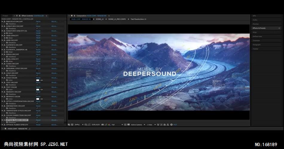Click the fx icon beside WEBSITE ON|OFF
The image size is (284, 149).
[x=4, y=92]
